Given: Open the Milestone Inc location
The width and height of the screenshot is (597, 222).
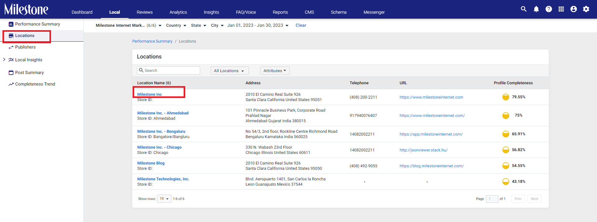Looking at the screenshot, I should click(x=150, y=95).
